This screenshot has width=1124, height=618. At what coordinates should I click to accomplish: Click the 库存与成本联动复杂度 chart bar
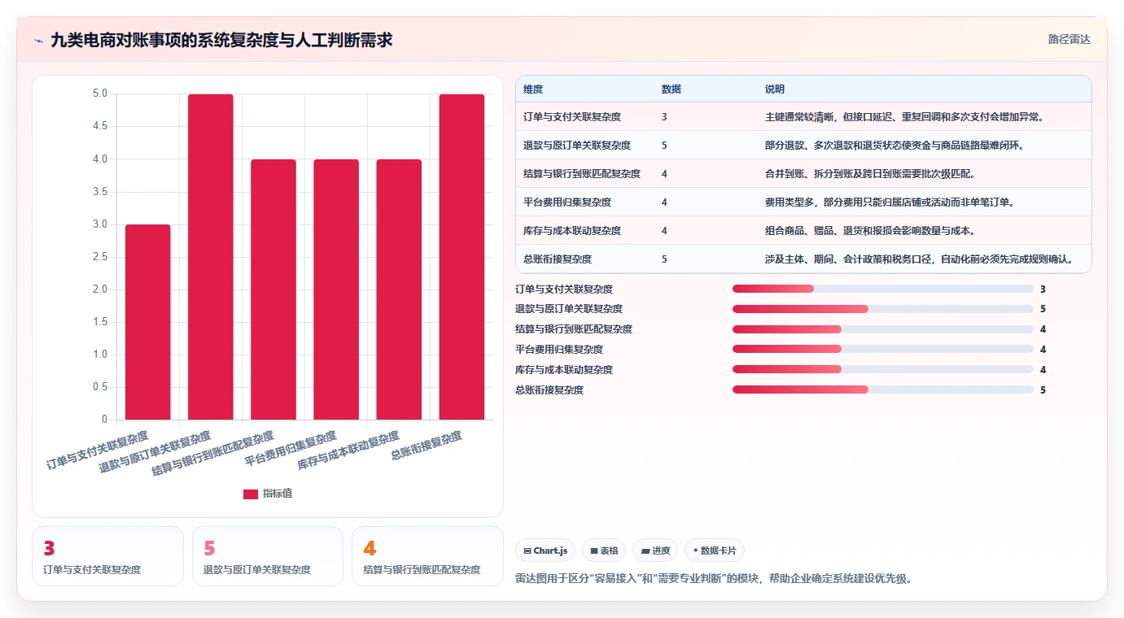click(x=399, y=289)
